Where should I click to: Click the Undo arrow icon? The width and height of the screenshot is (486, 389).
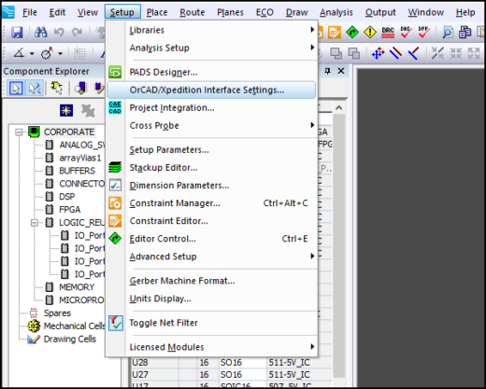click(x=59, y=32)
